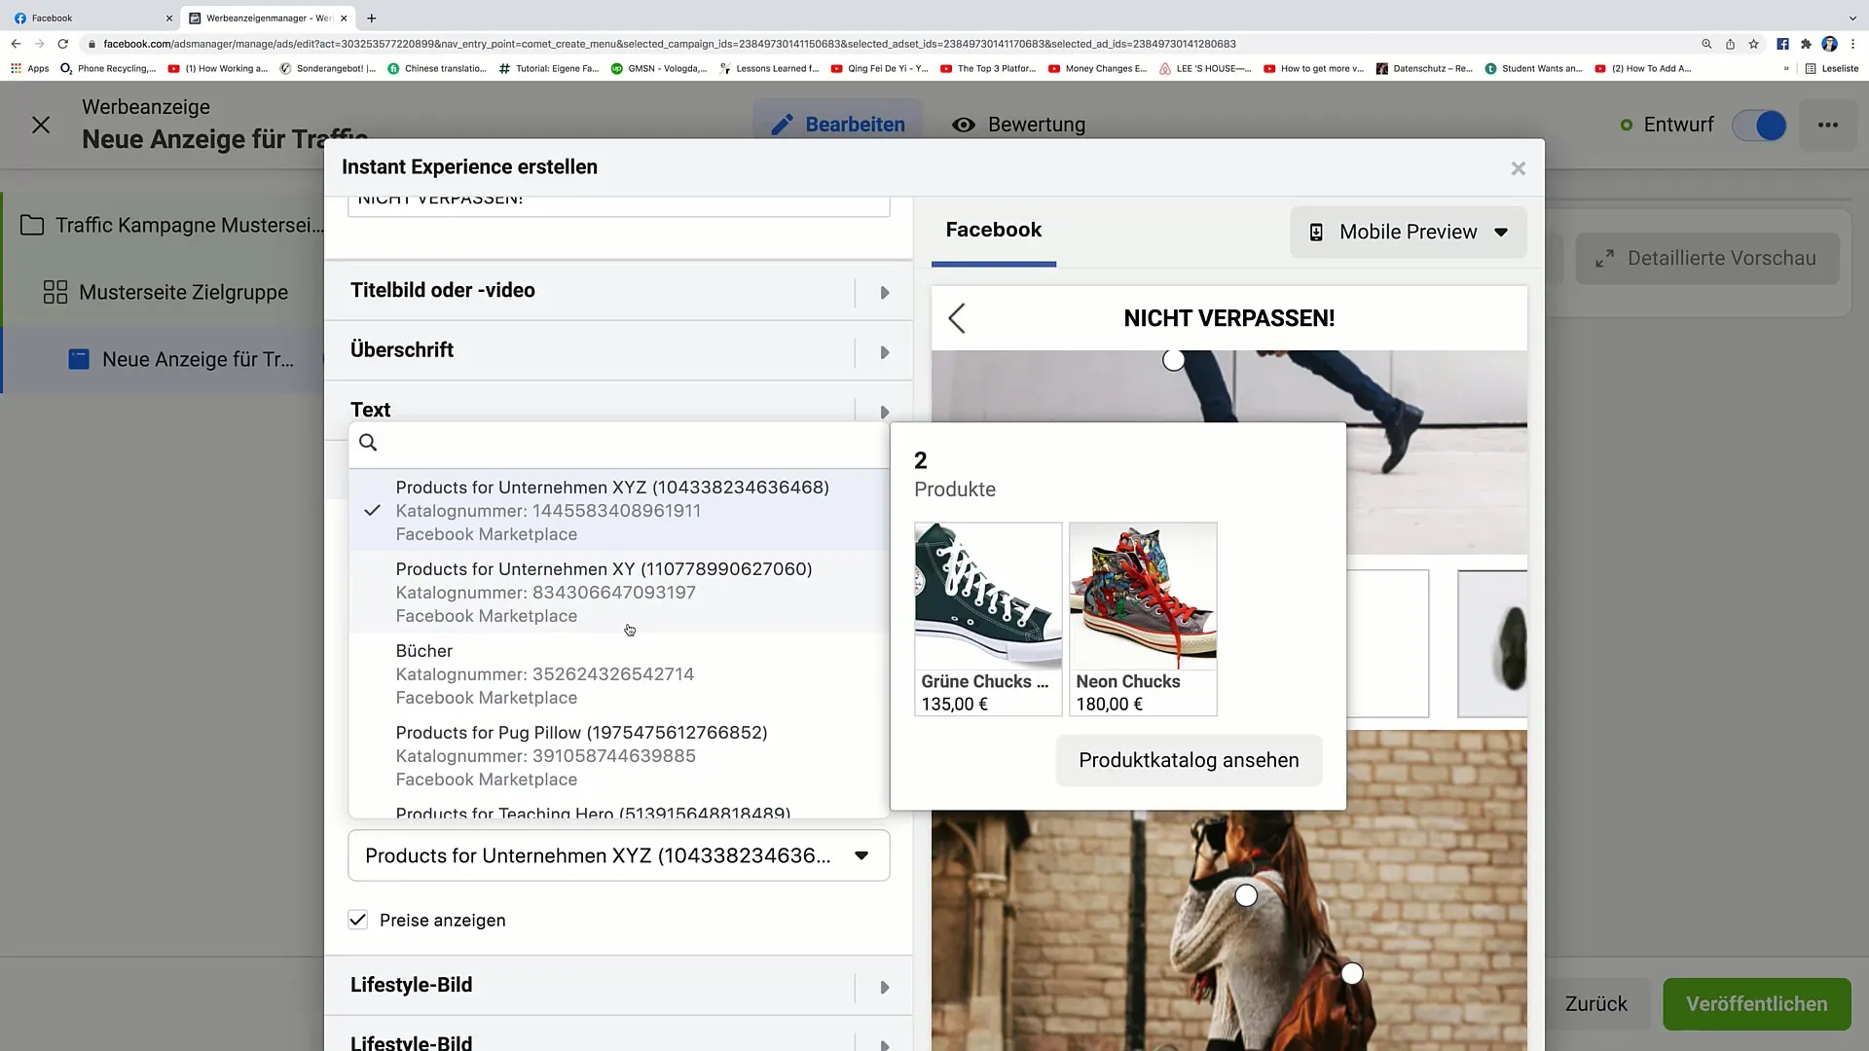Open a new browser tab with plus
The image size is (1869, 1051).
371,18
